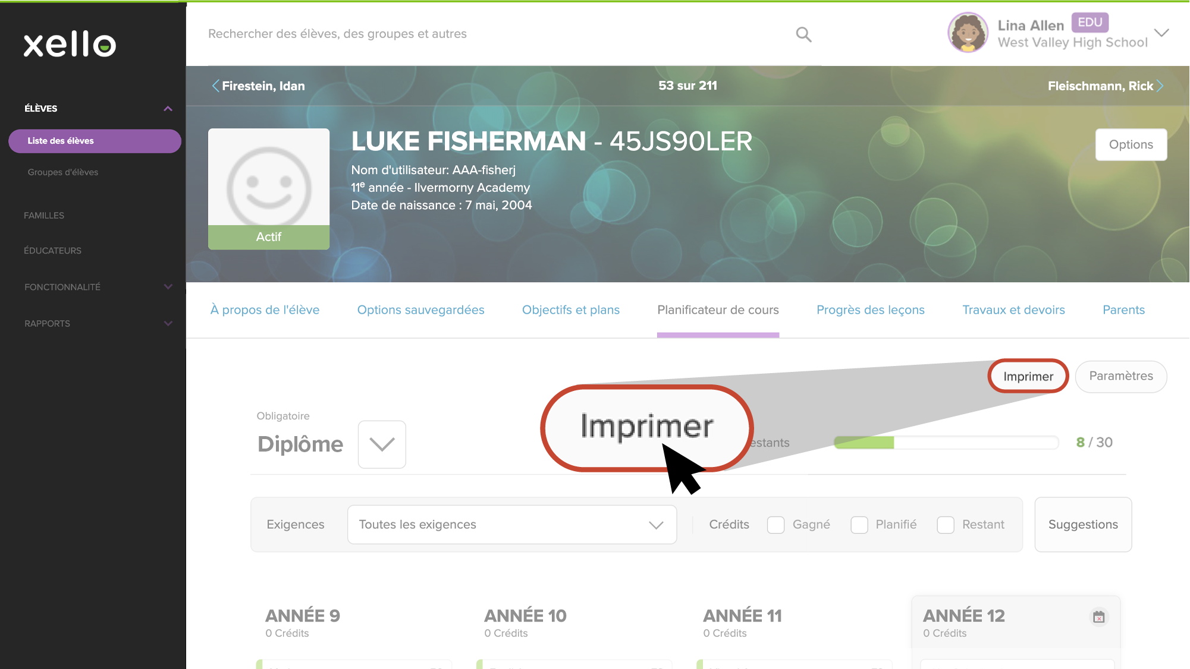Expand the account menu chevron
Image resolution: width=1190 pixels, height=669 pixels.
[x=1161, y=33]
